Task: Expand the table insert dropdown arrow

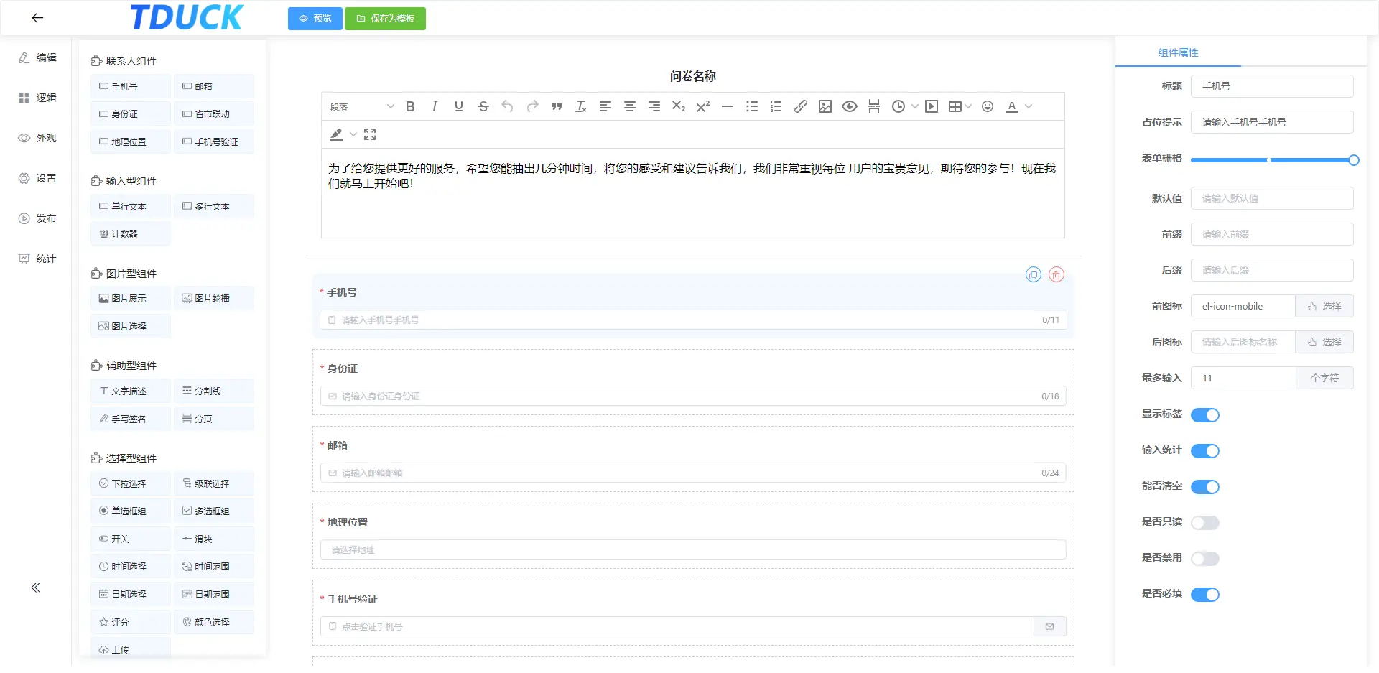Action: click(x=968, y=106)
